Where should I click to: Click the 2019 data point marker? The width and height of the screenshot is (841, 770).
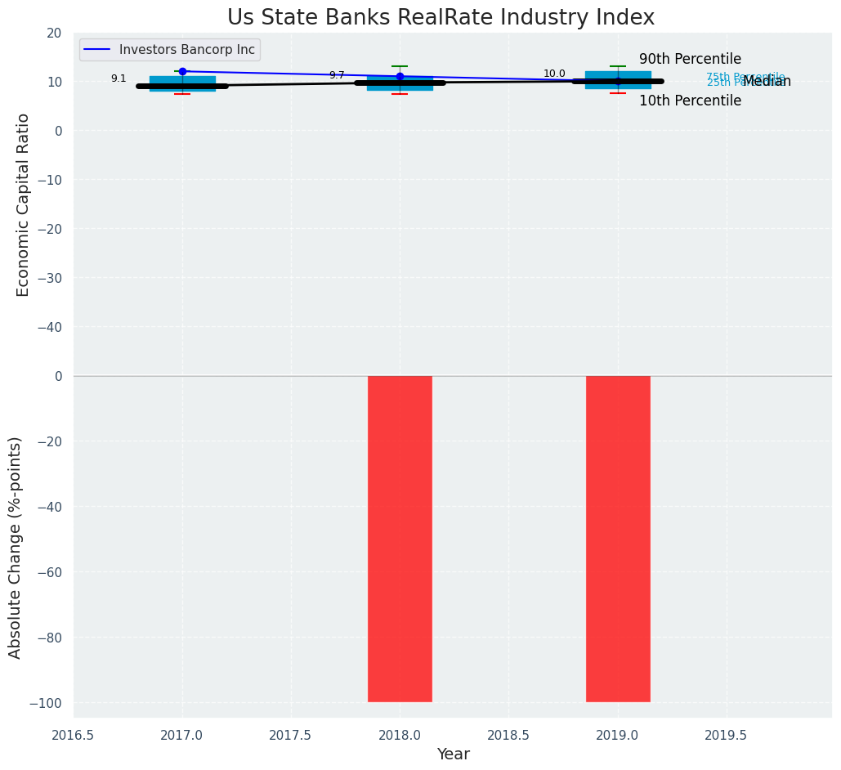(x=618, y=81)
